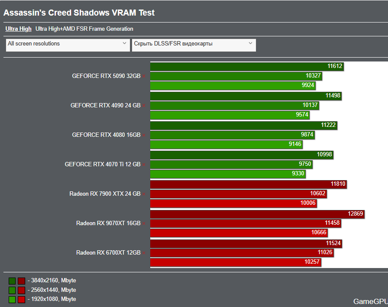The height and width of the screenshot is (307, 388).
Task: Click the dark green 3840x2160 legend swatch
Action: click(x=12, y=281)
